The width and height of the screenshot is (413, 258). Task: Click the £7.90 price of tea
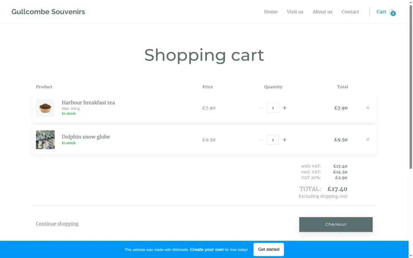[x=209, y=108]
